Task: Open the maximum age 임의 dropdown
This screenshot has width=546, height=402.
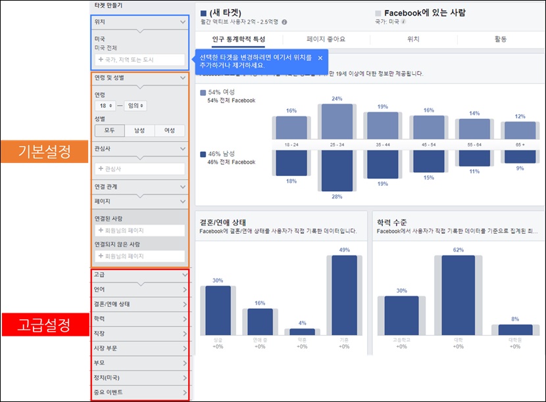Action: [x=136, y=106]
